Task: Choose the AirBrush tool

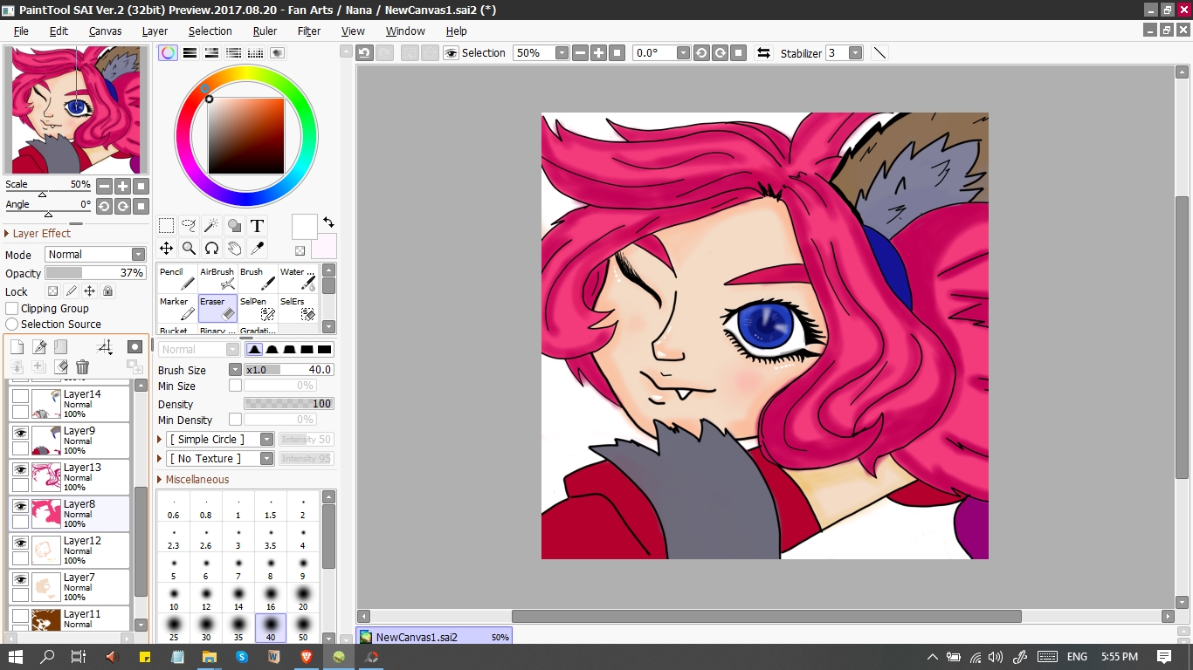Action: (217, 279)
